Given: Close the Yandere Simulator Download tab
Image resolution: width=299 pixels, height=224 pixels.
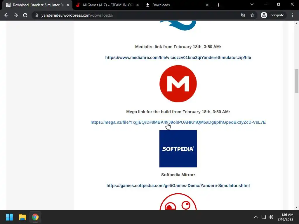Looking at the screenshot, I should [68, 5].
